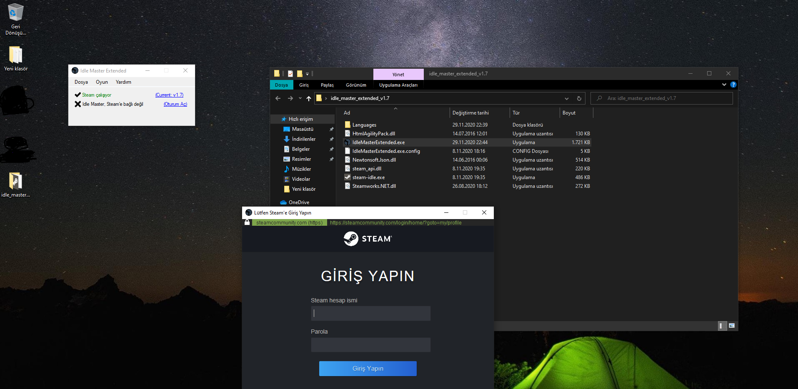This screenshot has width=798, height=389.
Task: Focus the Steam hesap ismi input field
Action: [370, 313]
